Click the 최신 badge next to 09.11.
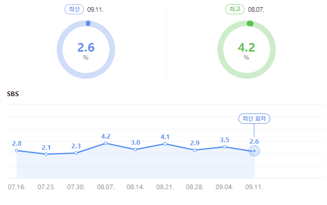327x205 pixels. click(x=74, y=9)
